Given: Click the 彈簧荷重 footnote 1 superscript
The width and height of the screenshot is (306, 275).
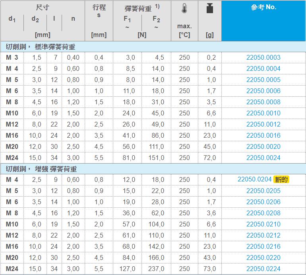Looking at the screenshot, I should pos(157,6).
